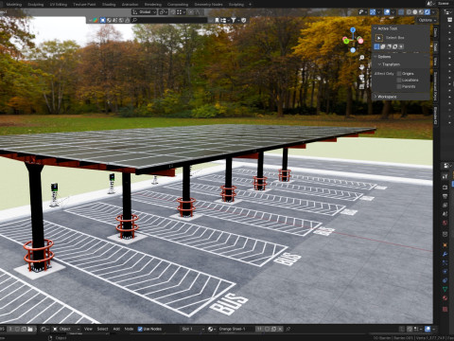The height and width of the screenshot is (341, 454).
Task: Toggle the snapping magnet icon
Action: [x=173, y=12]
